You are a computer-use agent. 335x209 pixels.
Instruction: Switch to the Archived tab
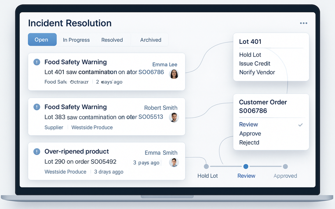[x=151, y=40]
